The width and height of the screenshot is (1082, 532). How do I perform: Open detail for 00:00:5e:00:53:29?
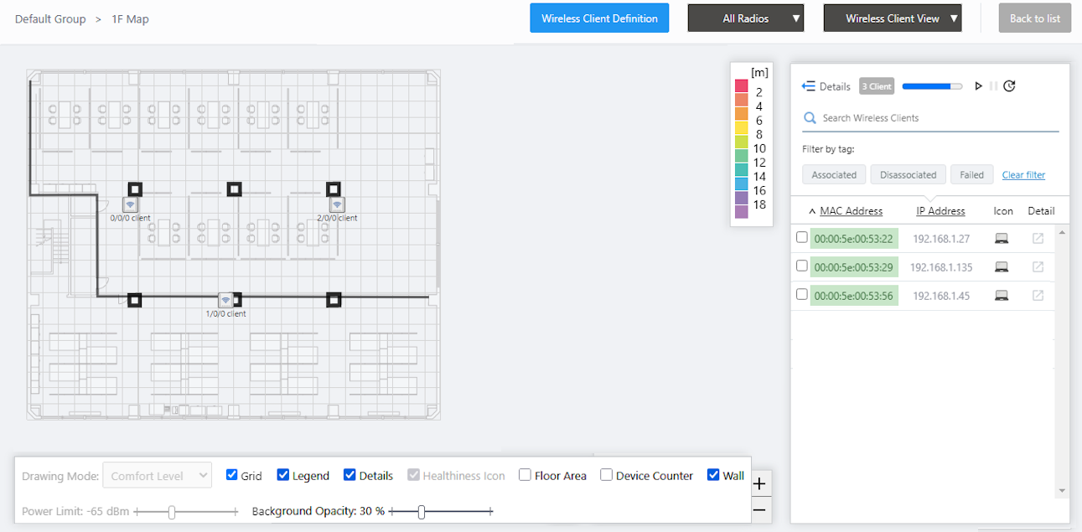(1038, 267)
